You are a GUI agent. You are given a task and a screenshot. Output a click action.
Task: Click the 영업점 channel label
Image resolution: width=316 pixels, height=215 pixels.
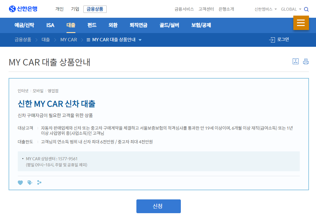[x=53, y=91]
